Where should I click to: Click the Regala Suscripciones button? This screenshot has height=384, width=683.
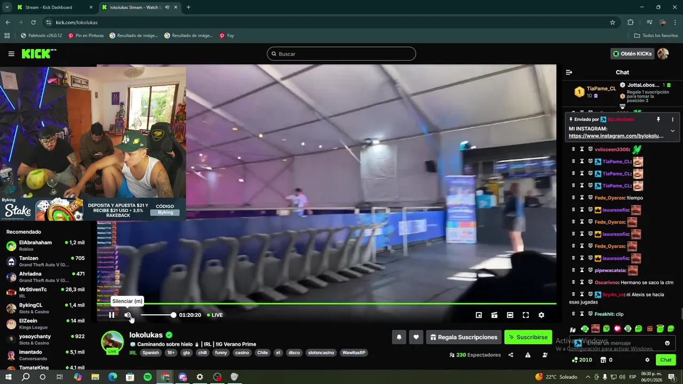pos(463,337)
